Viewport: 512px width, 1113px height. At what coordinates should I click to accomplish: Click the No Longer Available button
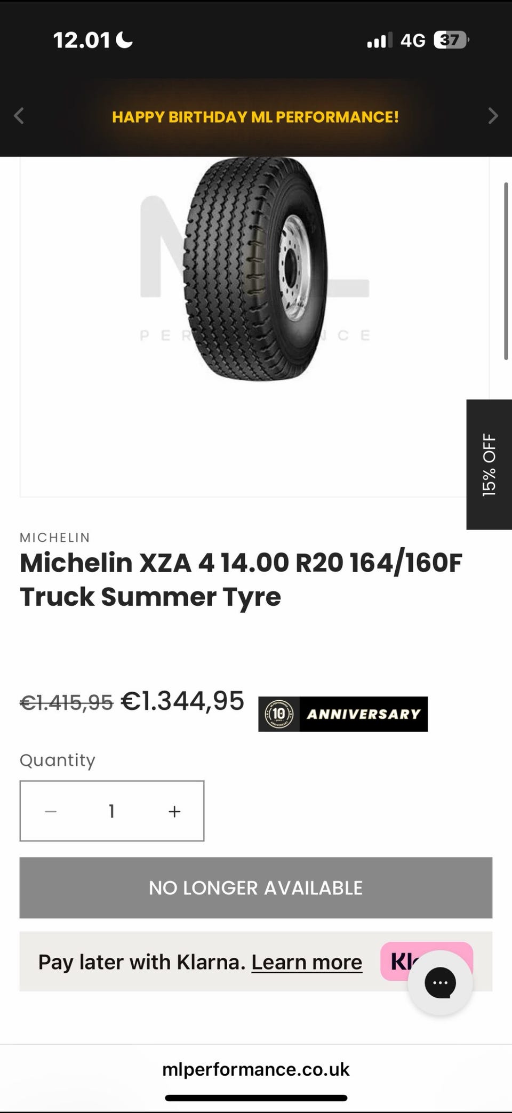click(x=256, y=887)
